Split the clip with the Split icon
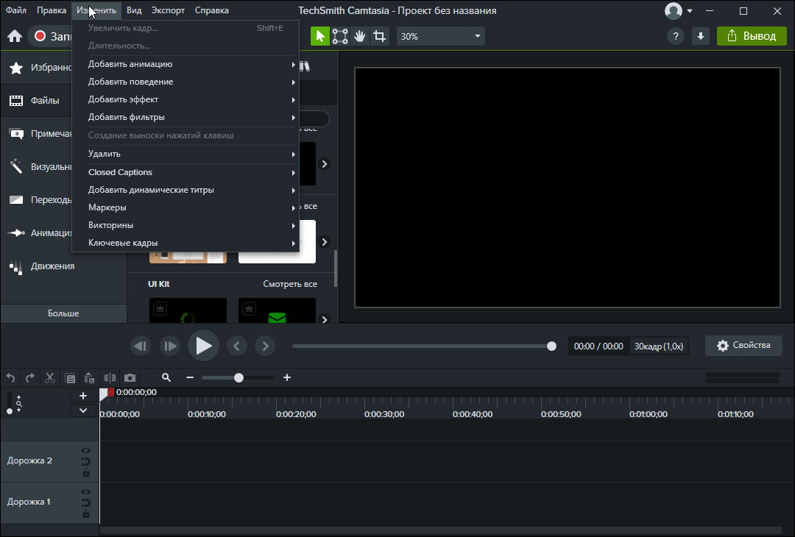This screenshot has width=795, height=537. [x=110, y=377]
